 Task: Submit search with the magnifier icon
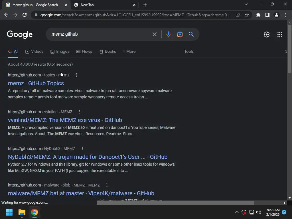(x=191, y=34)
